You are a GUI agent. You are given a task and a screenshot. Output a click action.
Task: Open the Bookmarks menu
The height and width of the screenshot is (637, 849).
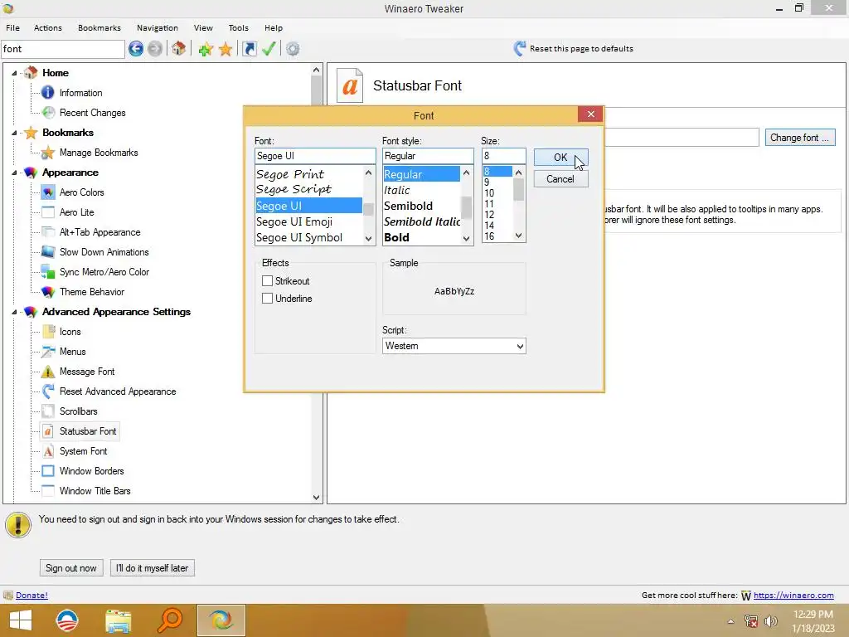99,27
